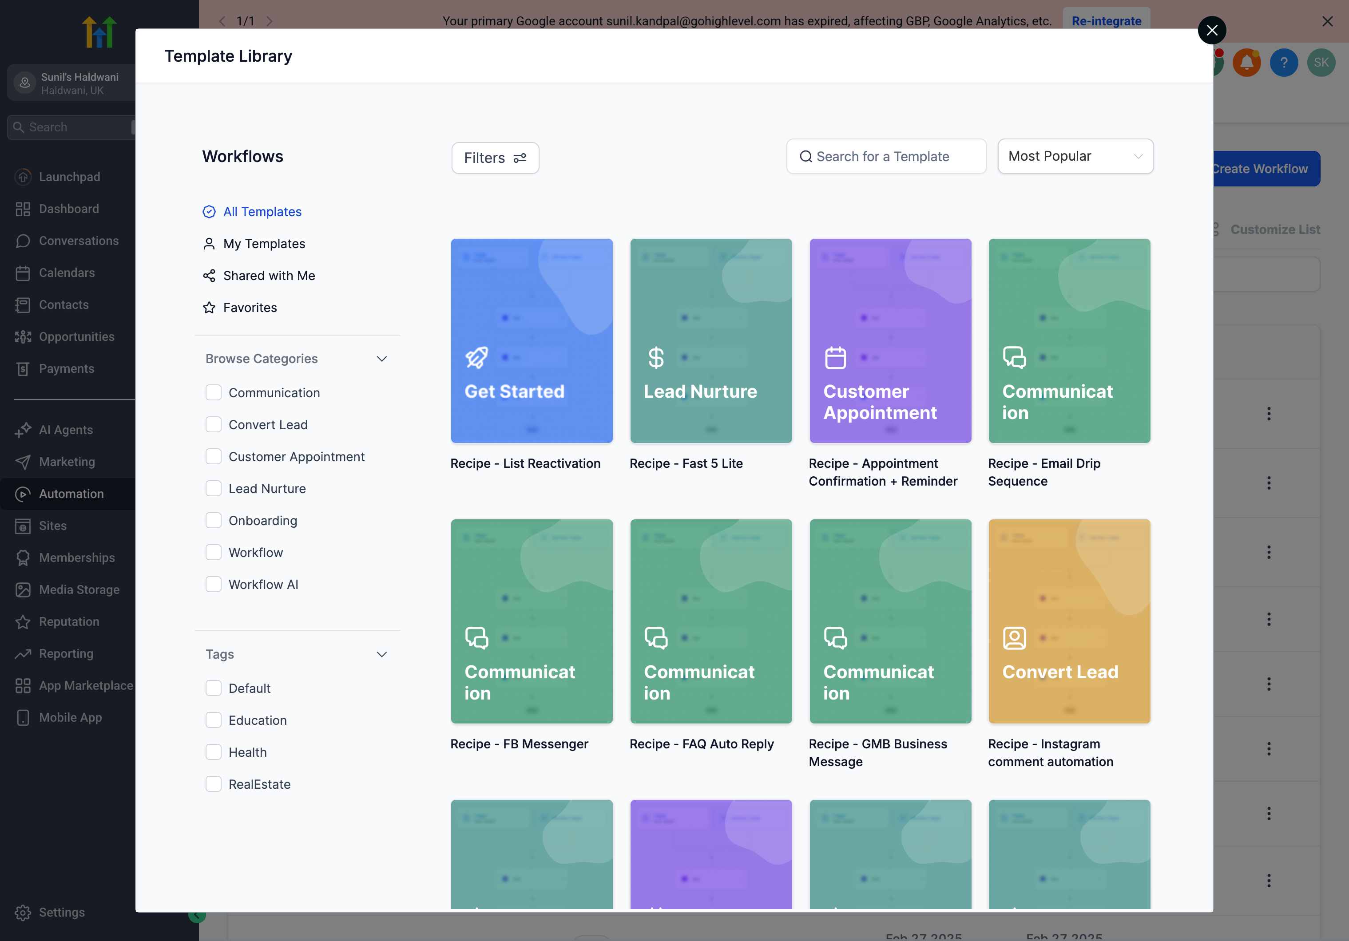The image size is (1349, 941).
Task: Click the Launchpad sidebar icon
Action: click(x=23, y=177)
